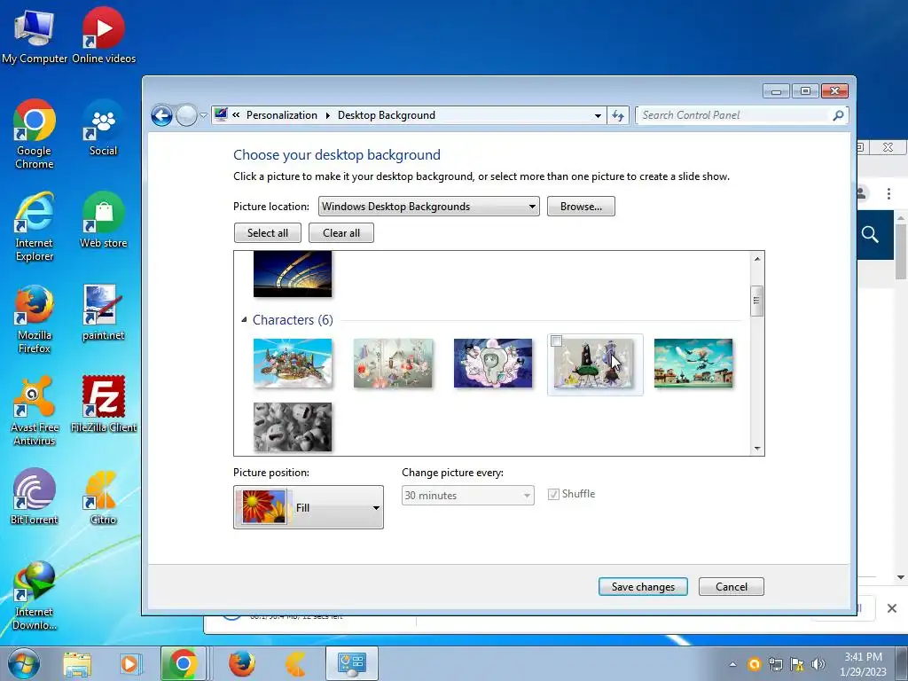The image size is (908, 681).
Task: Click refresh button beside address bar
Action: 618,115
